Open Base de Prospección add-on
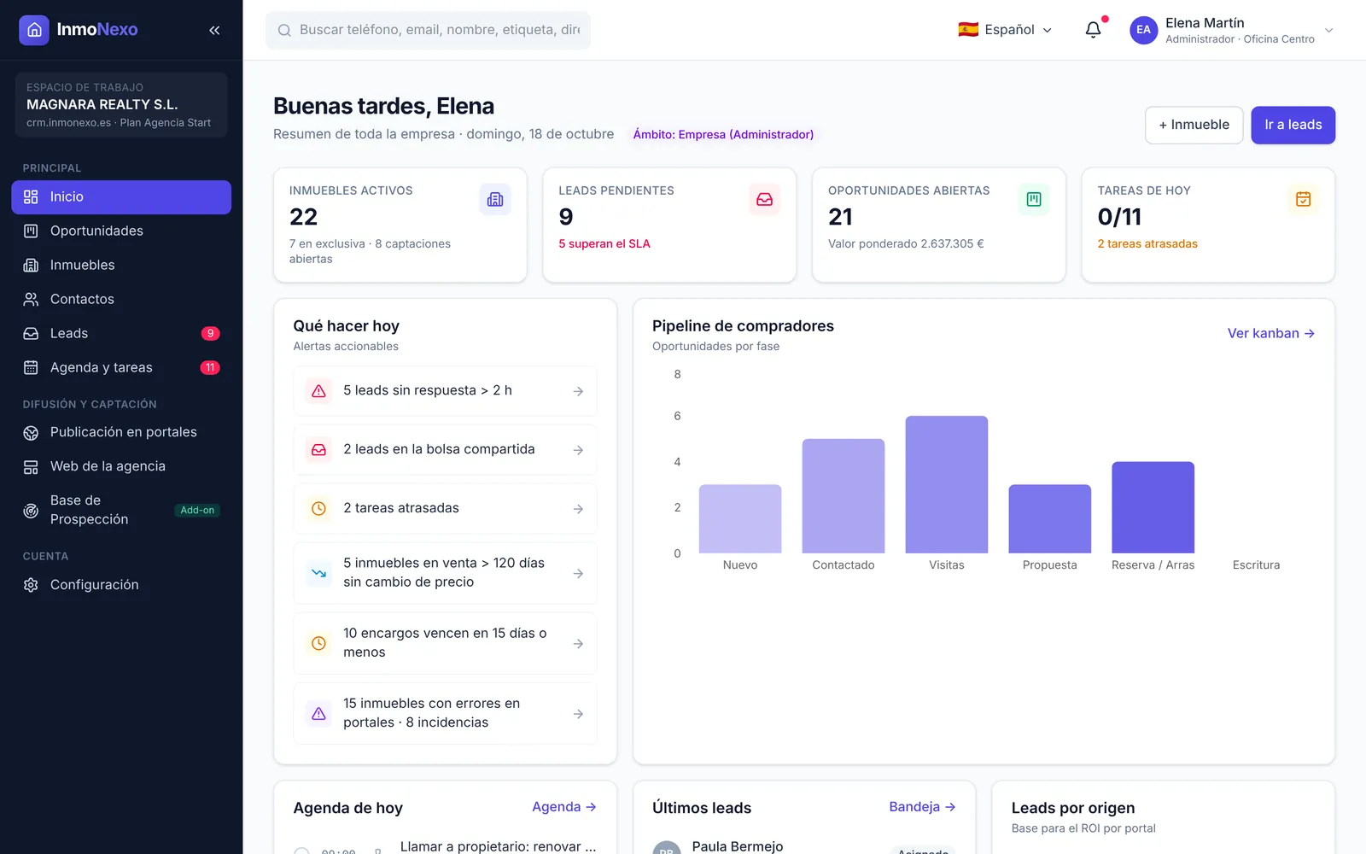1366x854 pixels. pyautogui.click(x=121, y=510)
